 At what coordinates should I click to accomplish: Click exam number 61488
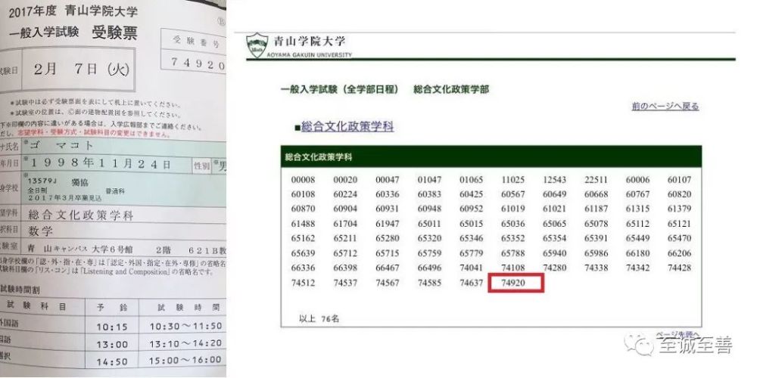tap(303, 224)
